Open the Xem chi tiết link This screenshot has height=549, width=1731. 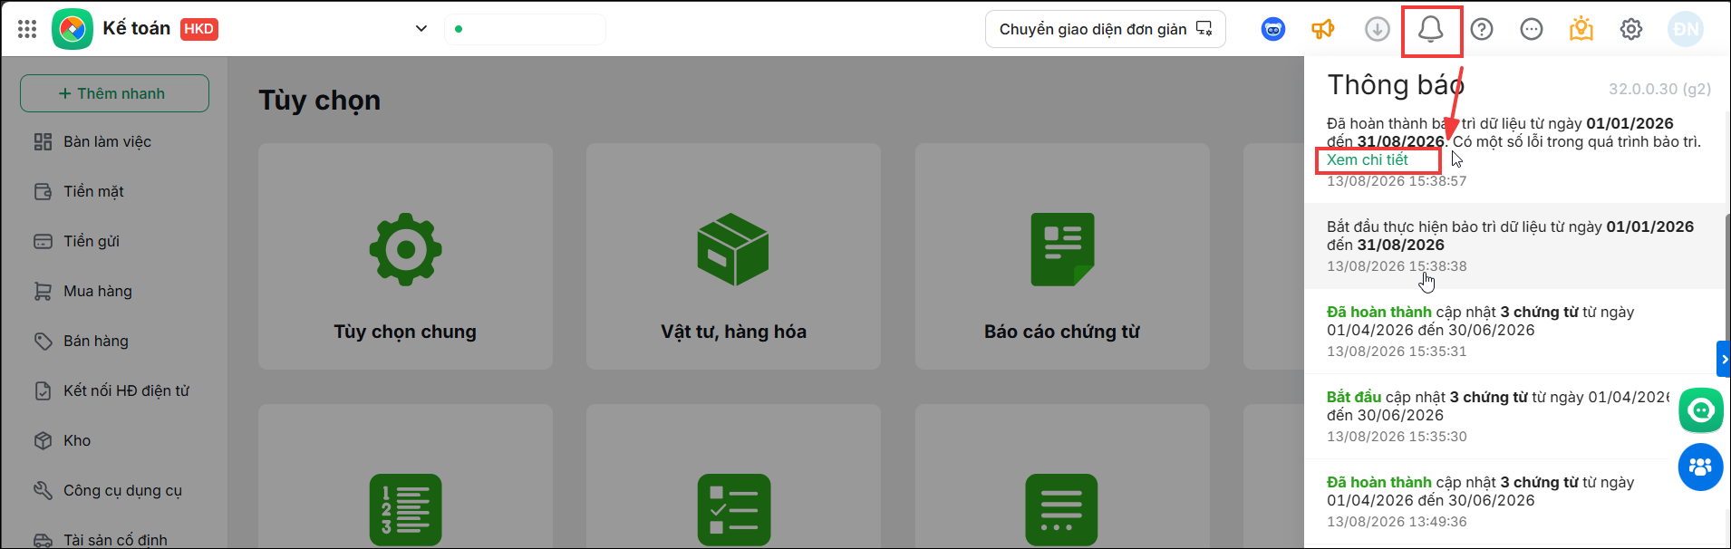(x=1367, y=159)
